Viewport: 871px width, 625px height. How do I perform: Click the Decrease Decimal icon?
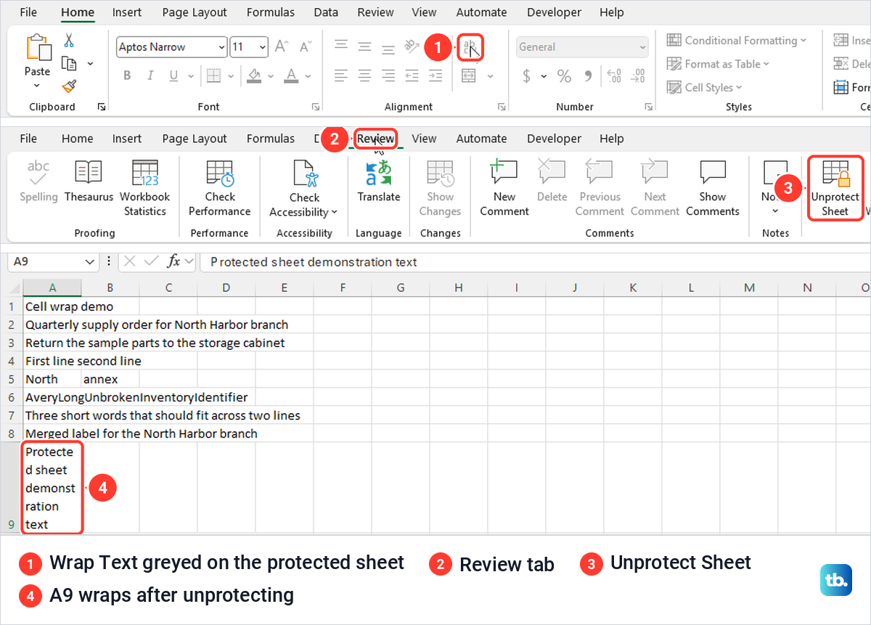[639, 75]
